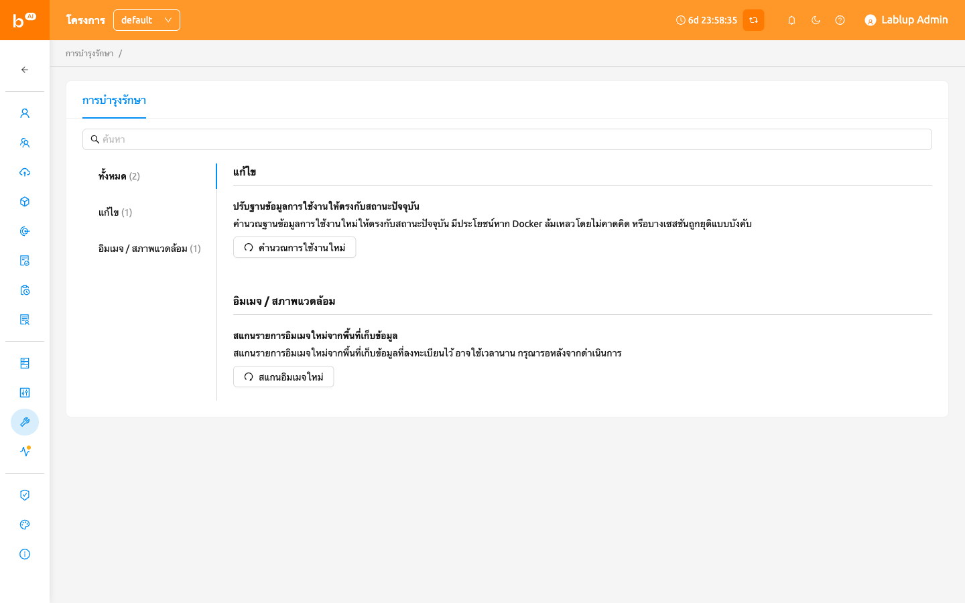Open the shield icon in sidebar
The height and width of the screenshot is (603, 965).
tap(25, 495)
